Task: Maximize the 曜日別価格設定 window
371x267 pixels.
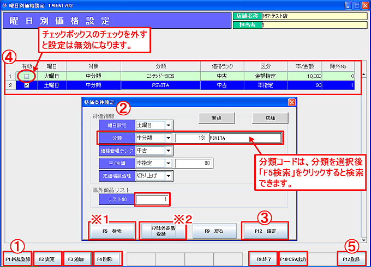Action: tap(357, 5)
